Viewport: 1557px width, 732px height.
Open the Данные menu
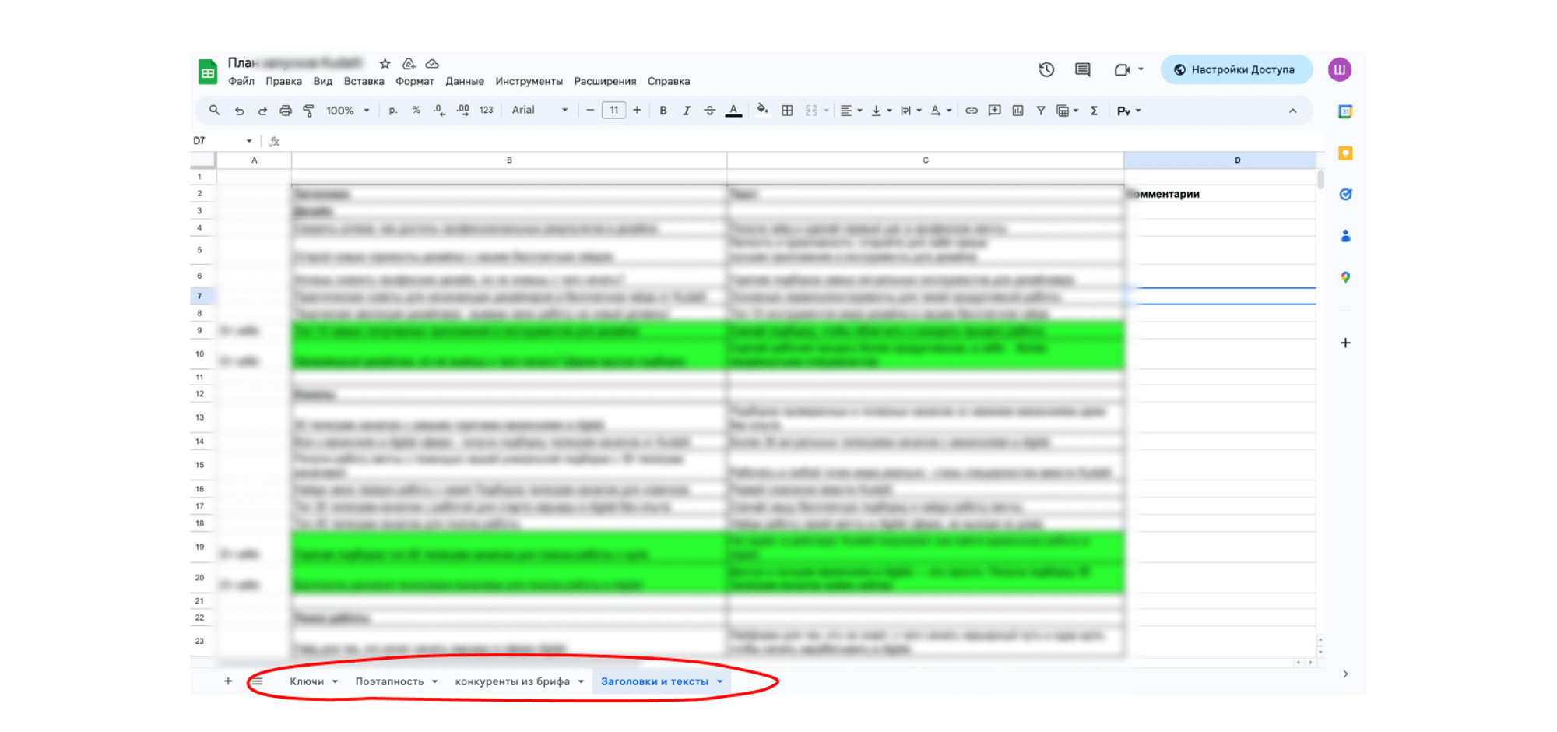[x=465, y=81]
